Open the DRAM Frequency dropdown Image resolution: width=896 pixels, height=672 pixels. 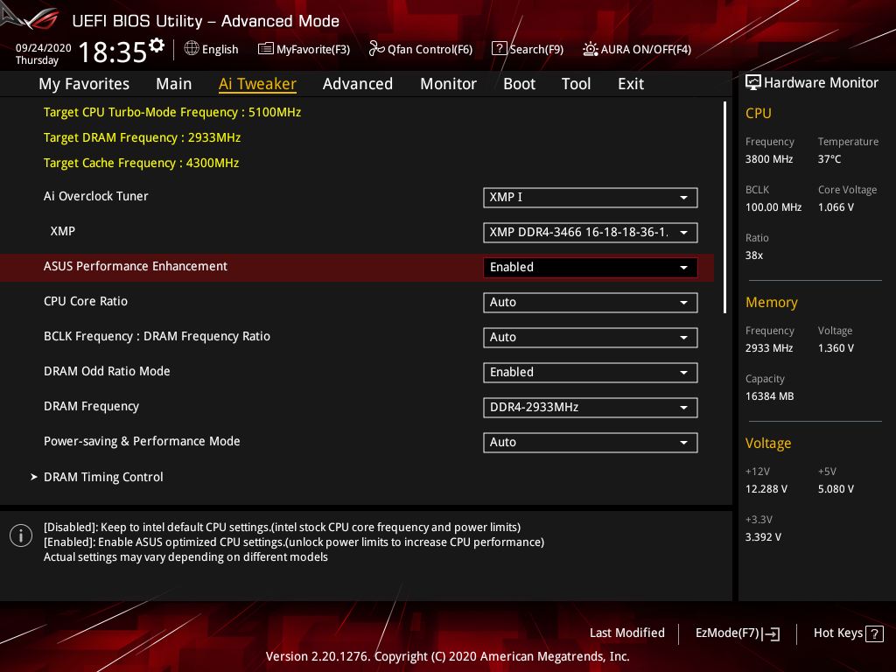click(591, 407)
